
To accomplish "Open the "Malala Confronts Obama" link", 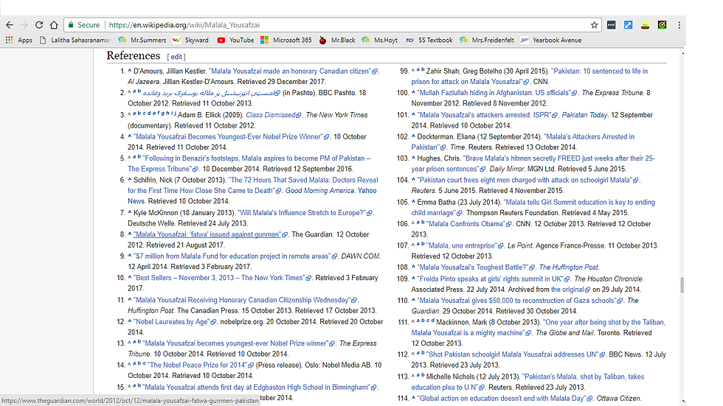I will (469, 224).
